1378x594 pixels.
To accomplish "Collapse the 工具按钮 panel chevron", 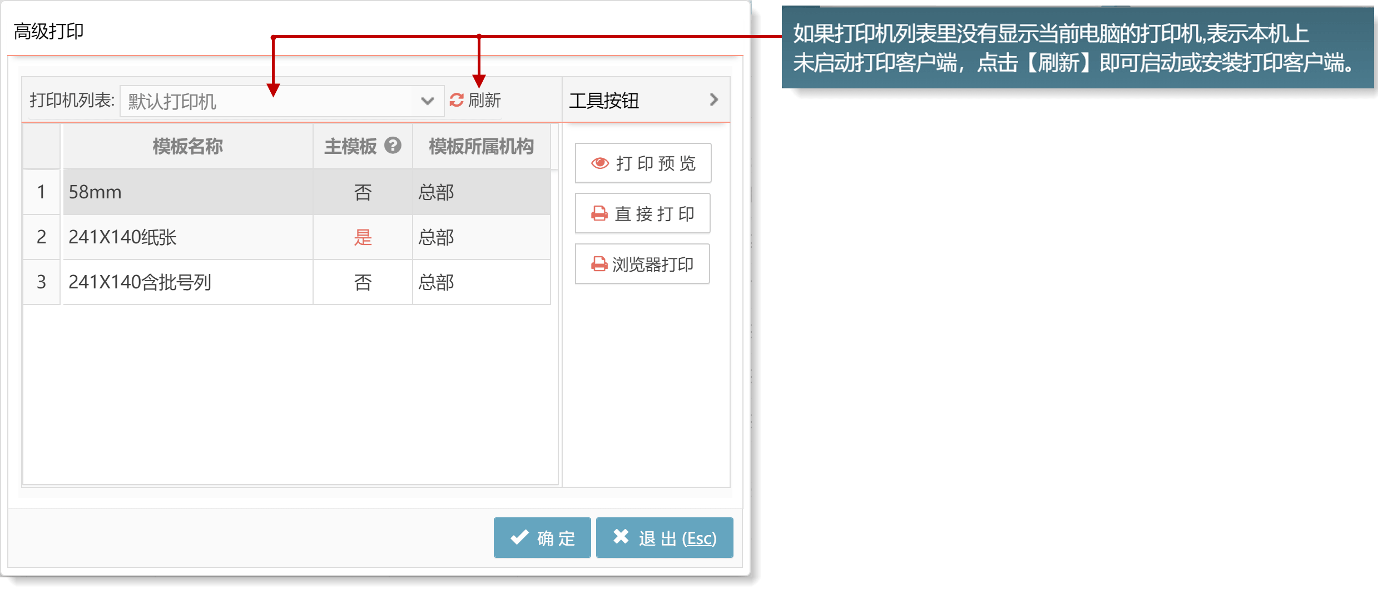I will (714, 100).
